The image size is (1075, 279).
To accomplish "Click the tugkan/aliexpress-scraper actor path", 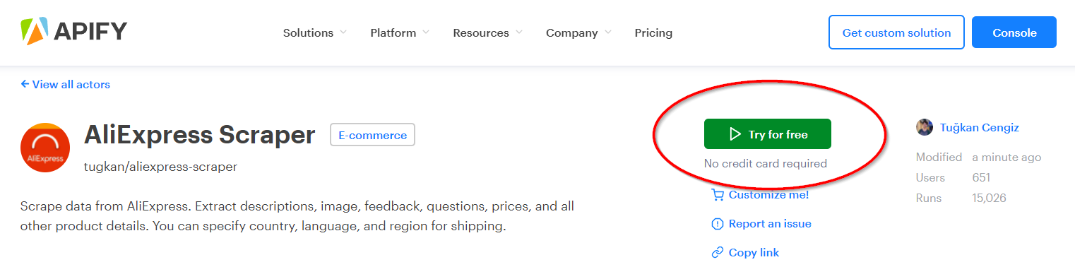I will coord(160,167).
